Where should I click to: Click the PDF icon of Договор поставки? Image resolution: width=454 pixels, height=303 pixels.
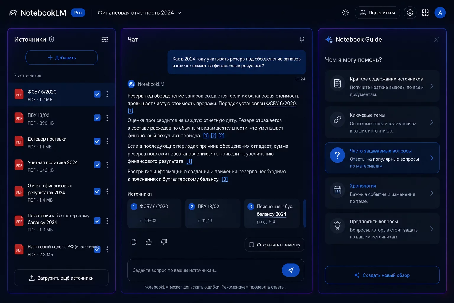click(x=19, y=142)
